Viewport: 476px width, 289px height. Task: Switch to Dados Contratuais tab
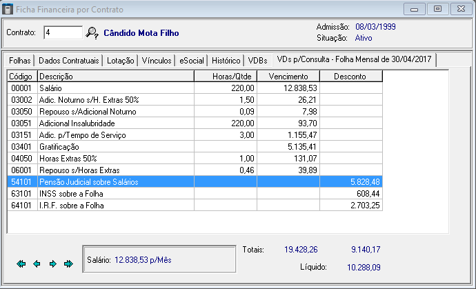tap(69, 60)
